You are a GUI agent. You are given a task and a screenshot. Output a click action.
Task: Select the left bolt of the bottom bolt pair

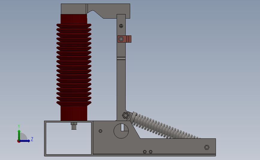[145, 152]
